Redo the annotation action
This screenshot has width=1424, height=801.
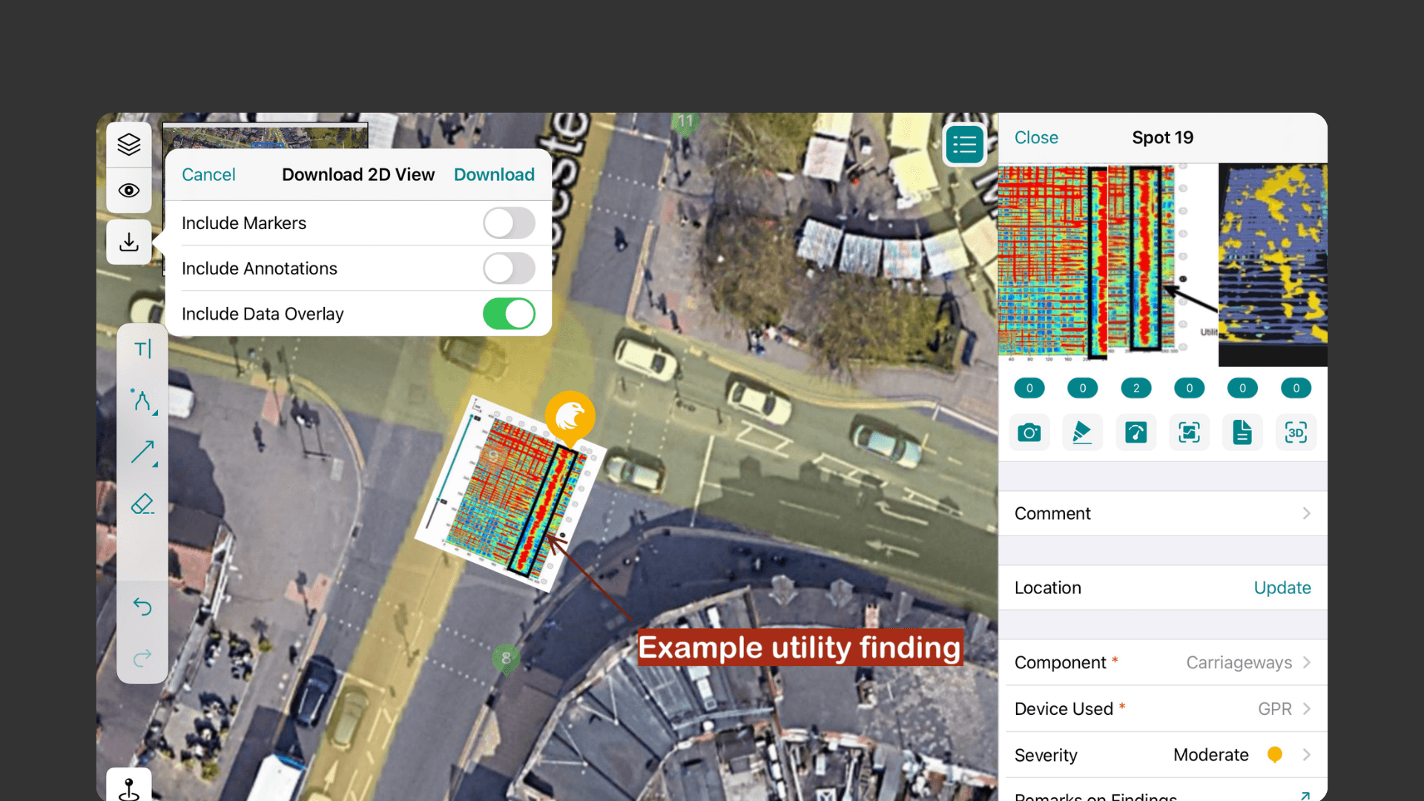coord(142,658)
